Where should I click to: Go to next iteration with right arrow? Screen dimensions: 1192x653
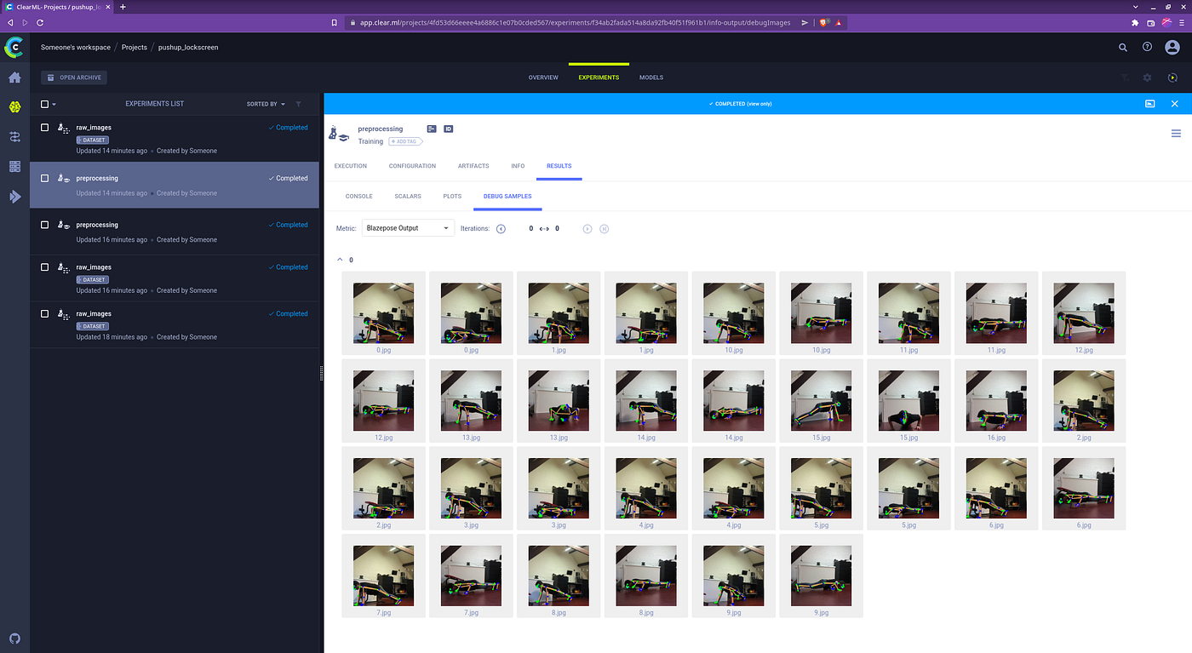[587, 229]
